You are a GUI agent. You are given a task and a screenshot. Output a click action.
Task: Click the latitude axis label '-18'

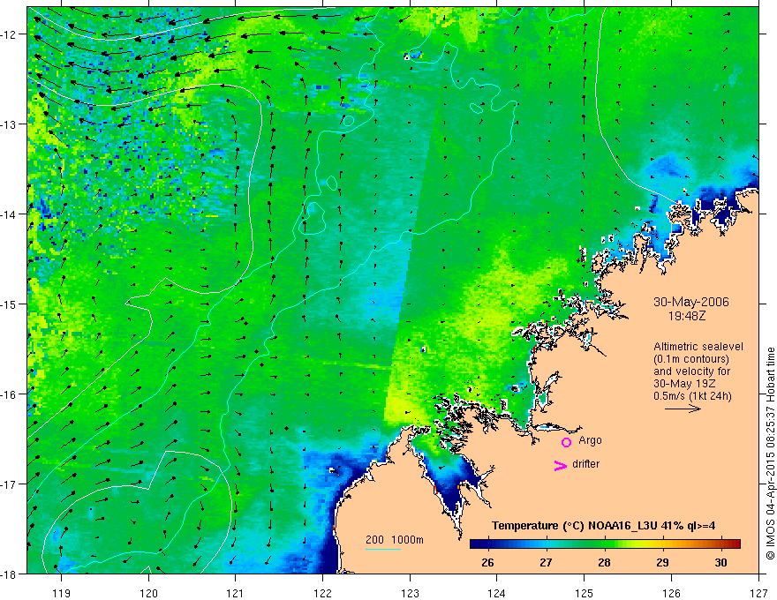(10, 574)
